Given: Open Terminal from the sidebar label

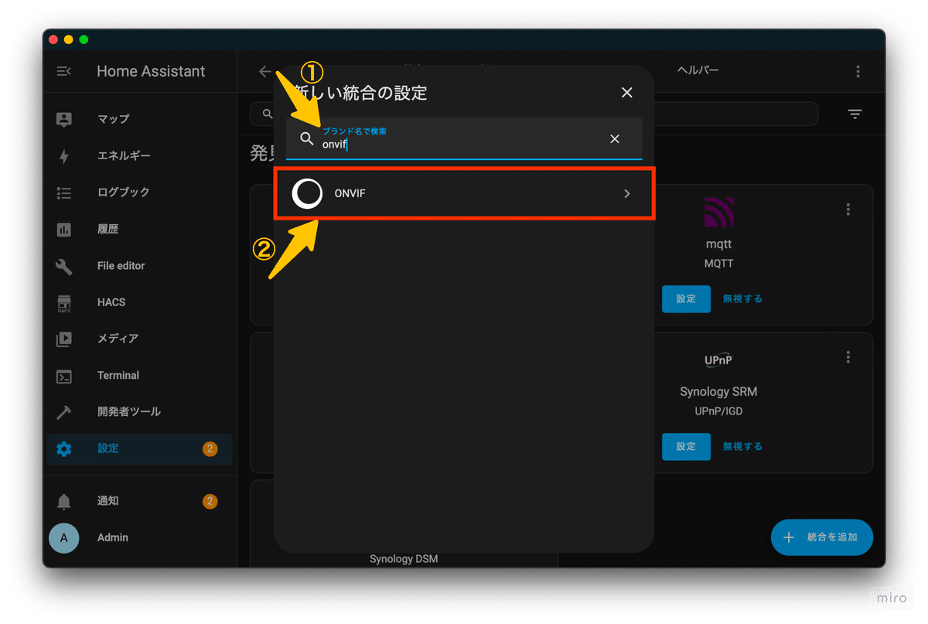Looking at the screenshot, I should tap(118, 376).
